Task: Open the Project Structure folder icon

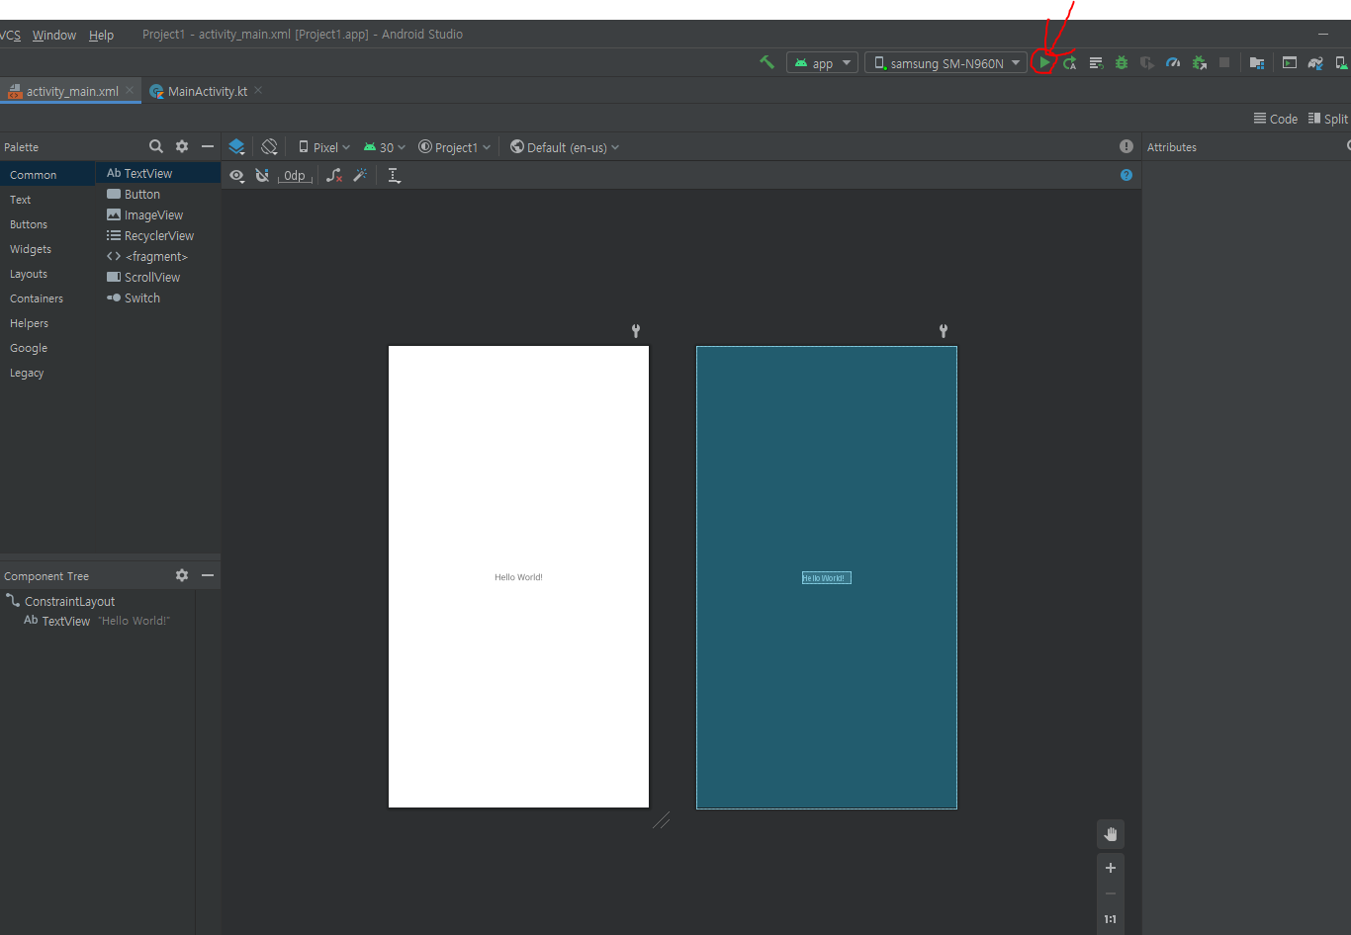Action: (1257, 62)
